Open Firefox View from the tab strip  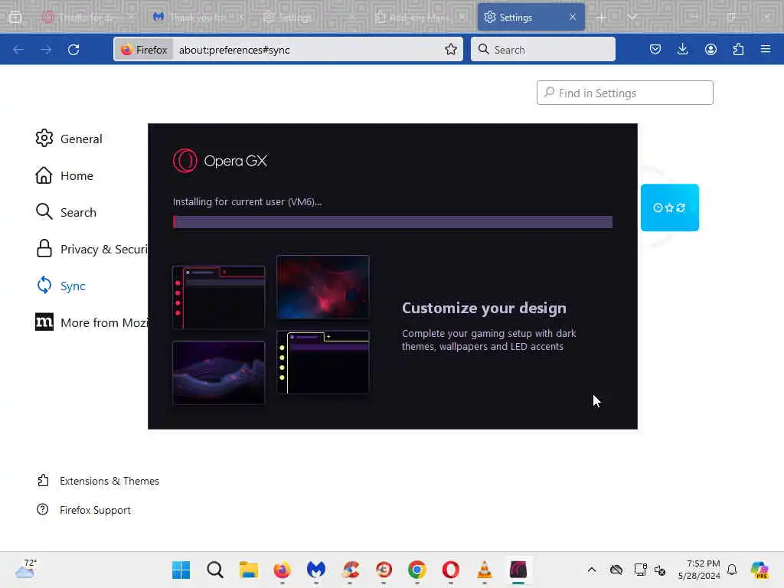pyautogui.click(x=15, y=17)
